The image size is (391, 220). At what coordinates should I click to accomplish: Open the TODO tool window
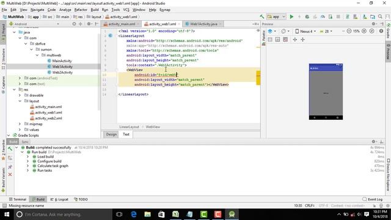81,199
